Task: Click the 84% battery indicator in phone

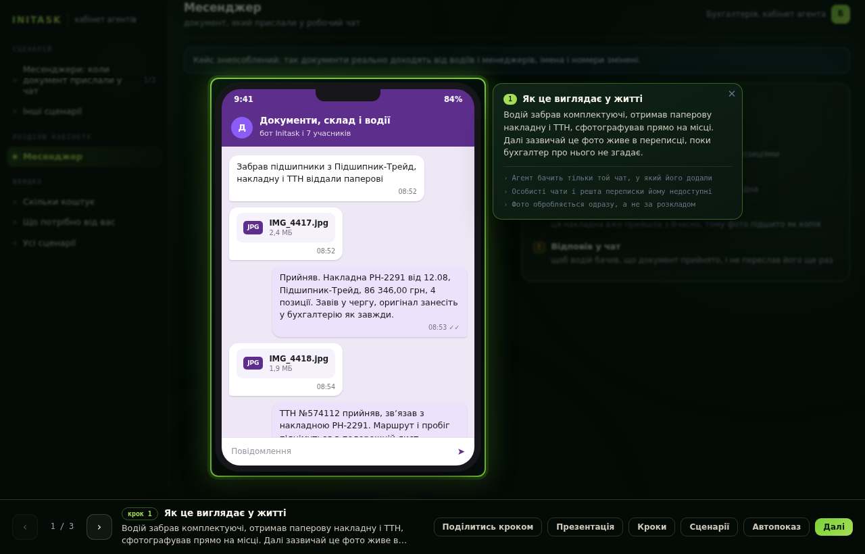Action: 453,99
